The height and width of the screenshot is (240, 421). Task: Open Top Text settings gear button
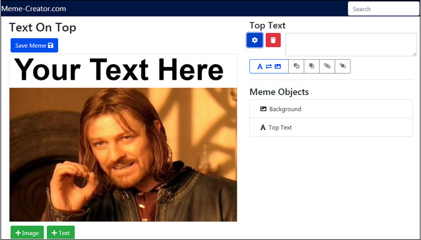(254, 40)
